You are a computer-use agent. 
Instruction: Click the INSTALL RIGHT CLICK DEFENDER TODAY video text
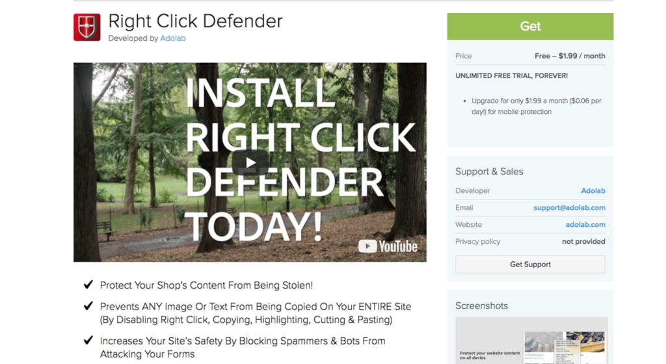tap(299, 159)
